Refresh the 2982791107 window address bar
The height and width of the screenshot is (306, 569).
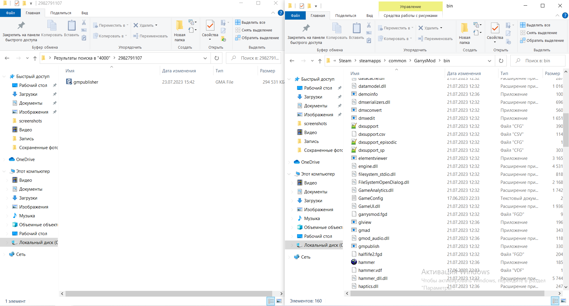(x=217, y=58)
